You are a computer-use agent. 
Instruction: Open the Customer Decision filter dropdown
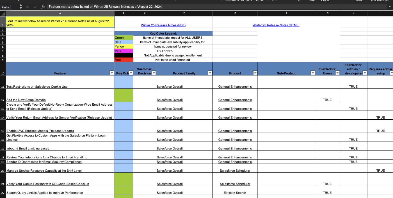click(x=154, y=73)
